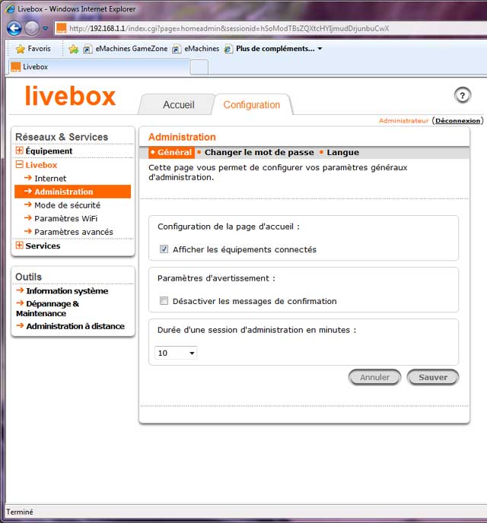The image size is (487, 523).
Task: Click the orange site icon in address bar
Action: click(x=61, y=28)
